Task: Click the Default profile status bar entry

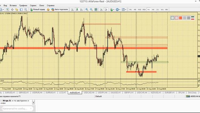Action: coord(98,96)
